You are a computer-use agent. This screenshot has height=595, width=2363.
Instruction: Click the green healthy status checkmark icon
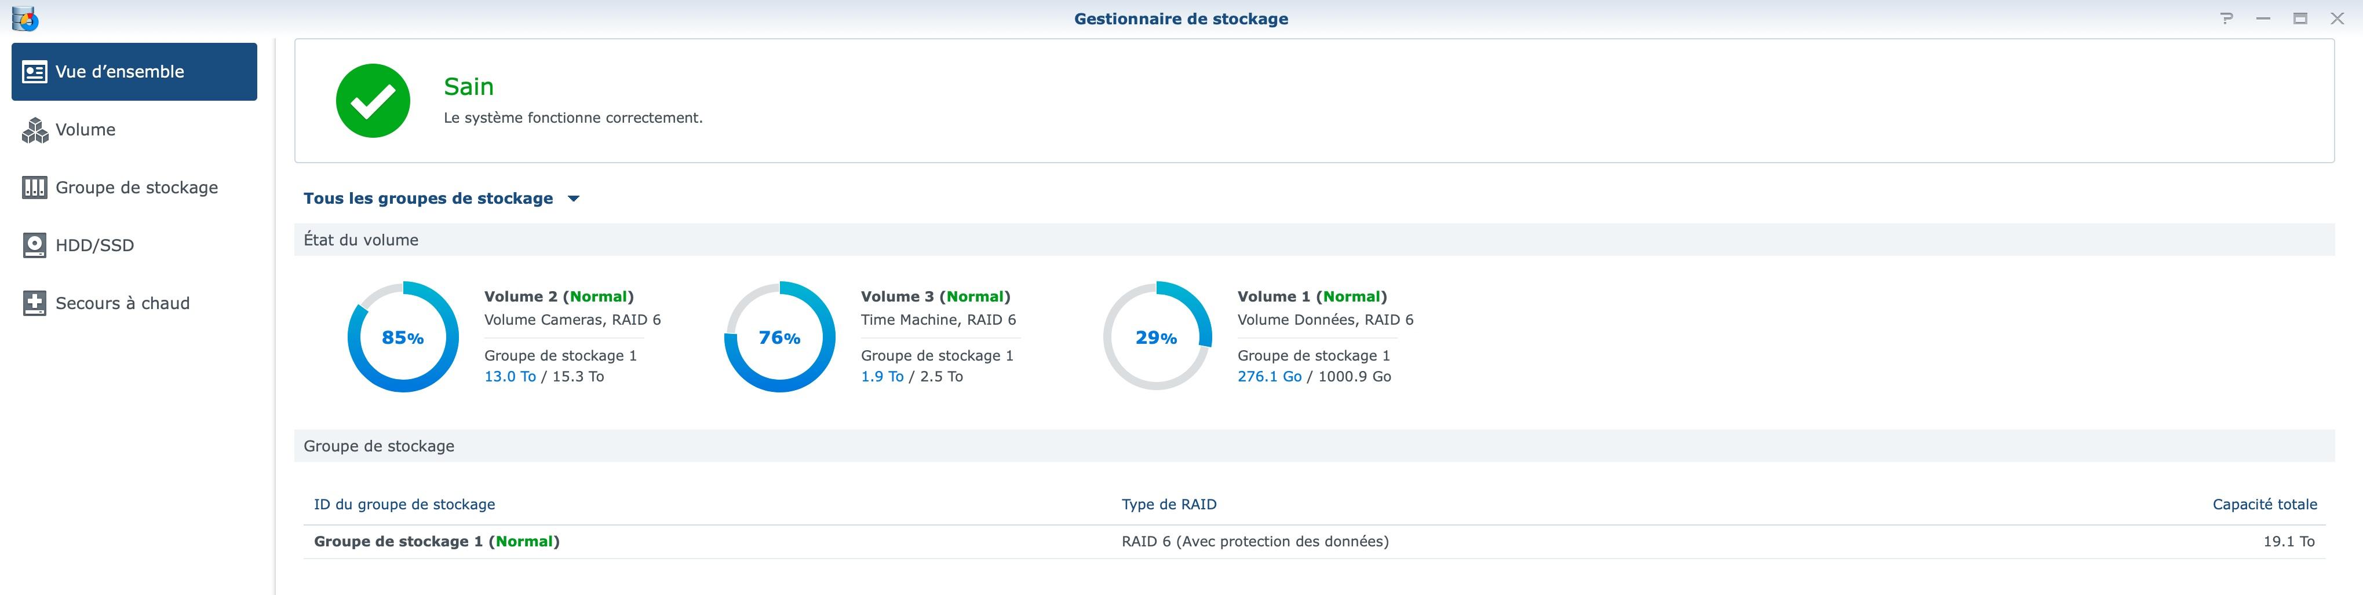tap(373, 101)
